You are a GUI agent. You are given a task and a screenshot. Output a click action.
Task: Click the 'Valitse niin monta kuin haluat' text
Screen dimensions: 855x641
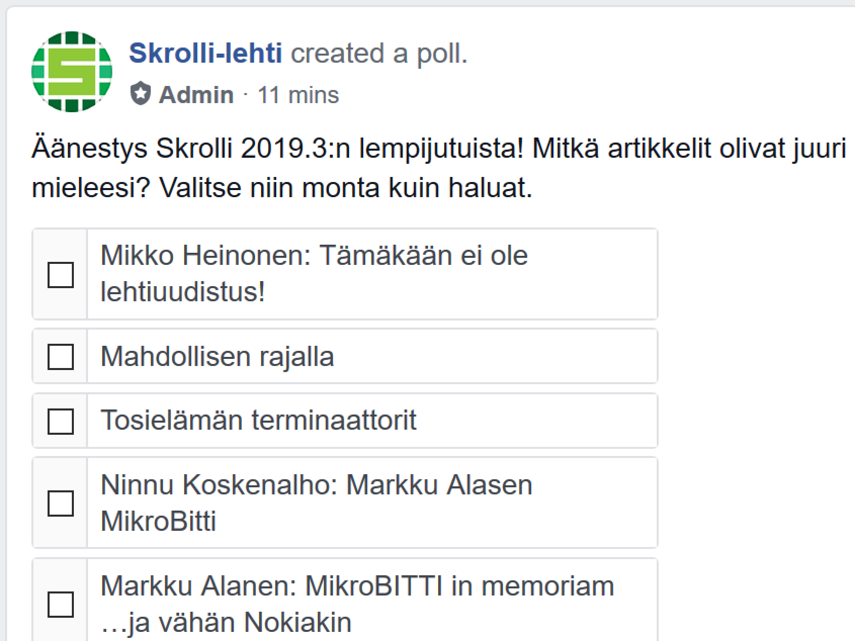pos(346,188)
